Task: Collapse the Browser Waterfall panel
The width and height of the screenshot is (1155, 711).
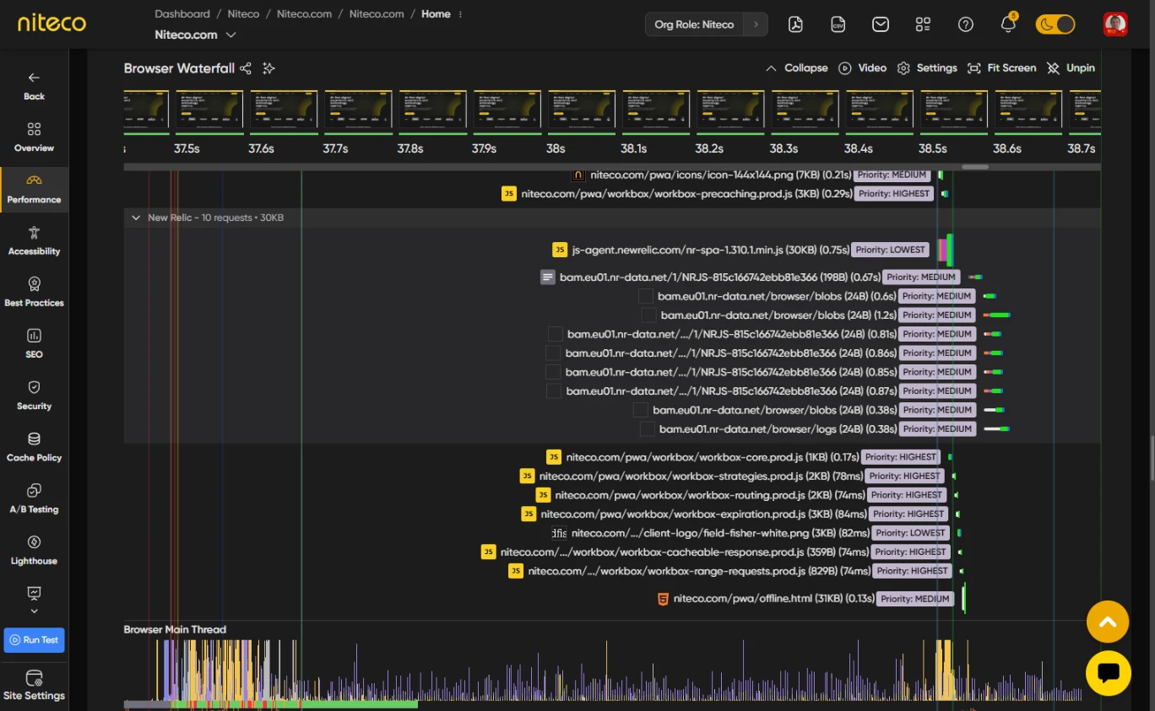Action: 796,68
